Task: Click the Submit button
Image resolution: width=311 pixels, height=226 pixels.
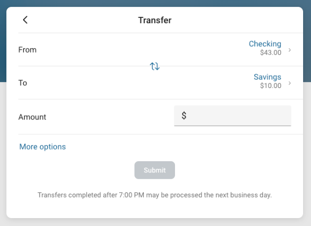Action: (154, 170)
